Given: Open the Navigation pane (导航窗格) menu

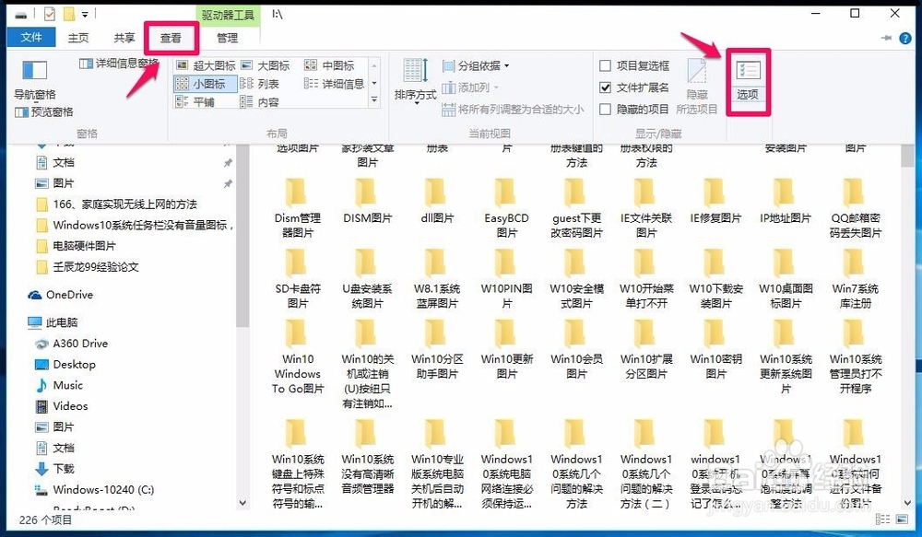Looking at the screenshot, I should [x=35, y=80].
